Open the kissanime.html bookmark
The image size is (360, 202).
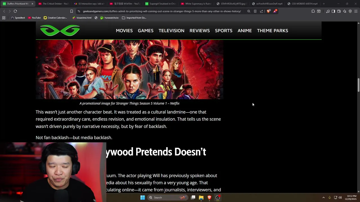(x=82, y=18)
